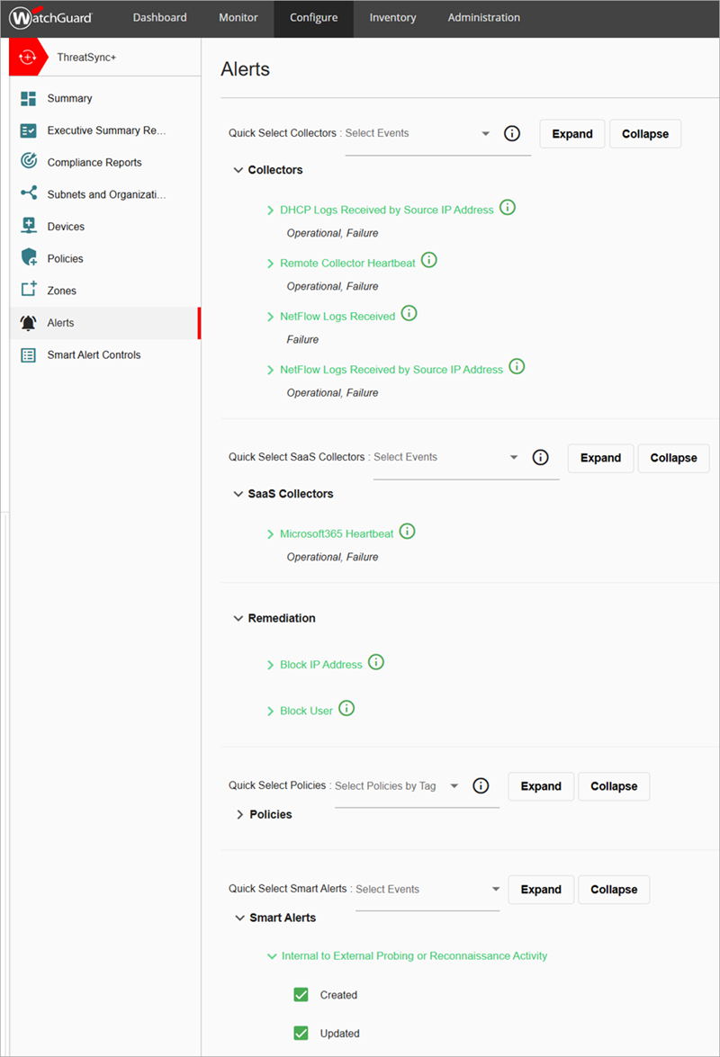The image size is (720, 1057).
Task: Uncheck the Updated checkbox
Action: [301, 1033]
